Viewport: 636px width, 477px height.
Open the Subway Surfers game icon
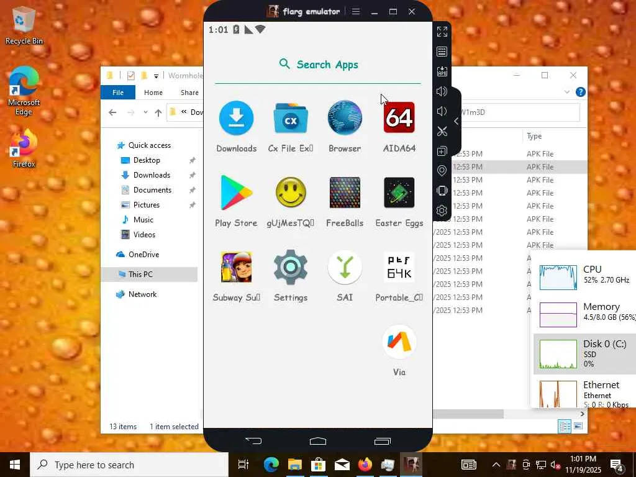(x=237, y=267)
